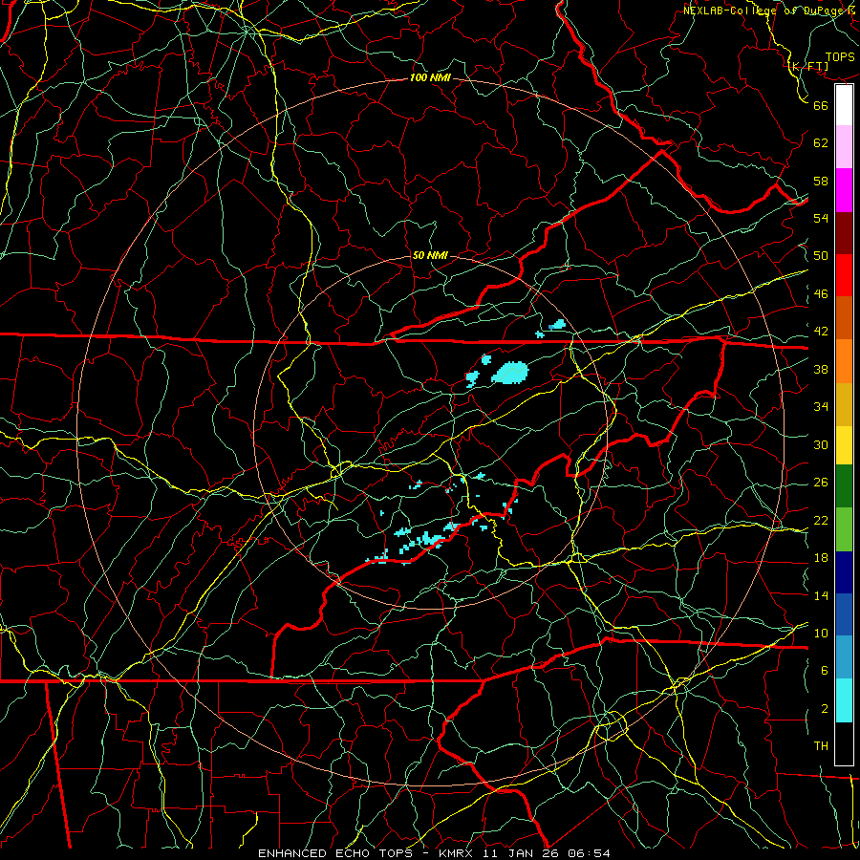Click the Enhanced Echo Tops KMRX caption
Screen dimensions: 860x860
(x=434, y=853)
